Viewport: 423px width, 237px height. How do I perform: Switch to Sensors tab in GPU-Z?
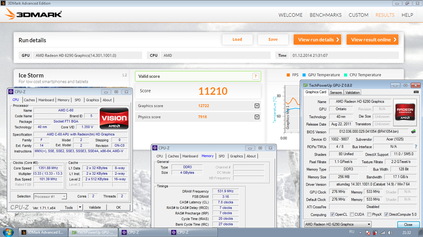[336, 92]
